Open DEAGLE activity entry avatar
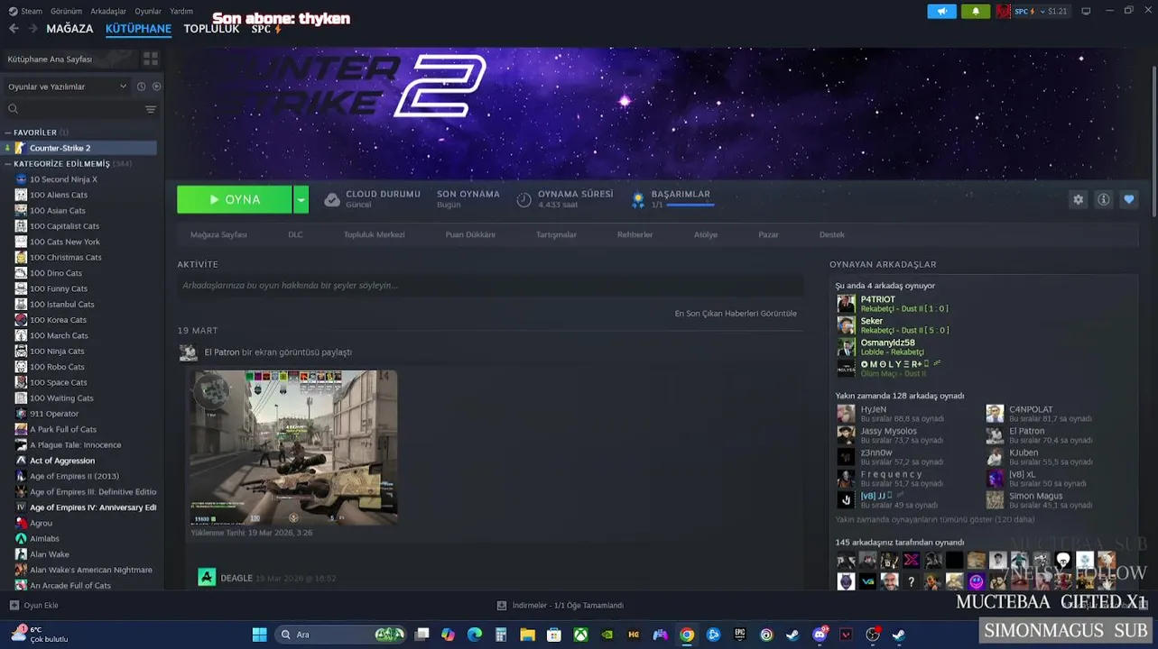 (x=207, y=578)
